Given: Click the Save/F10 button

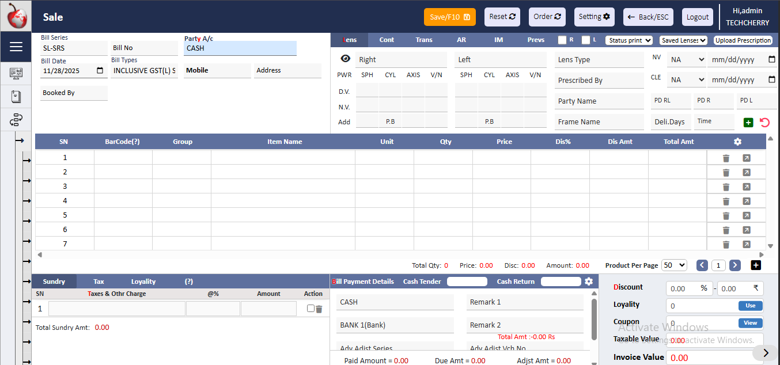Looking at the screenshot, I should (450, 17).
